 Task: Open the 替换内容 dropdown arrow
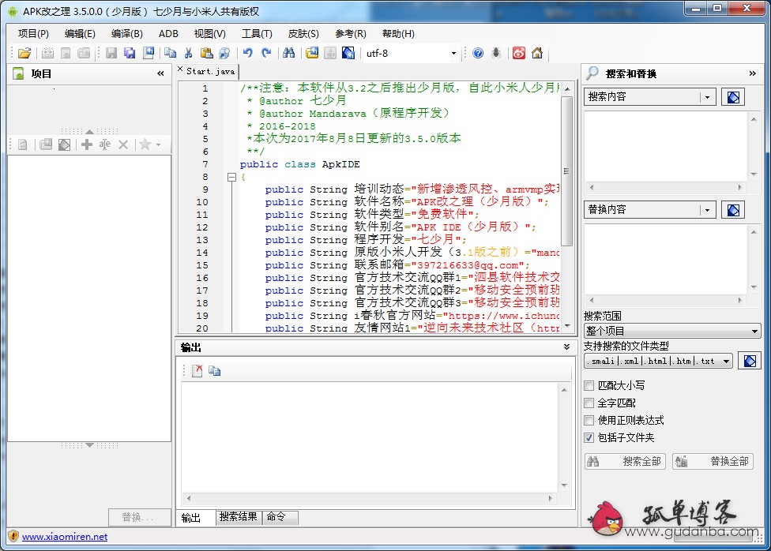pos(707,210)
